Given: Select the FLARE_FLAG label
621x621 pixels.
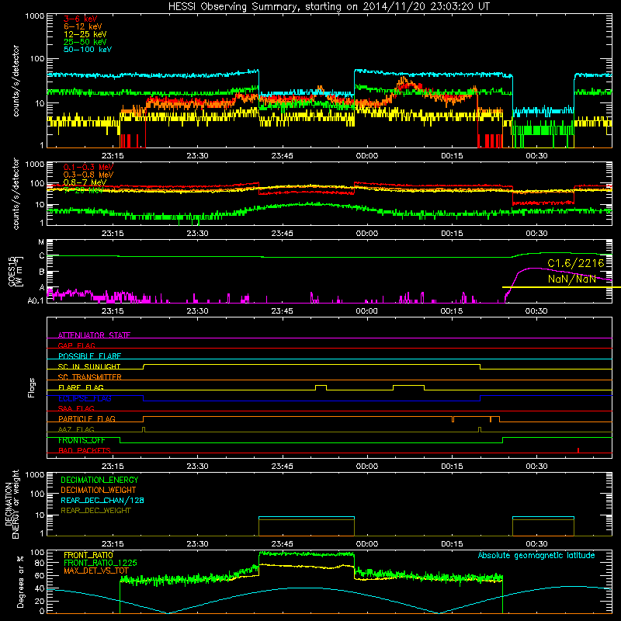Looking at the screenshot, I should coord(81,387).
